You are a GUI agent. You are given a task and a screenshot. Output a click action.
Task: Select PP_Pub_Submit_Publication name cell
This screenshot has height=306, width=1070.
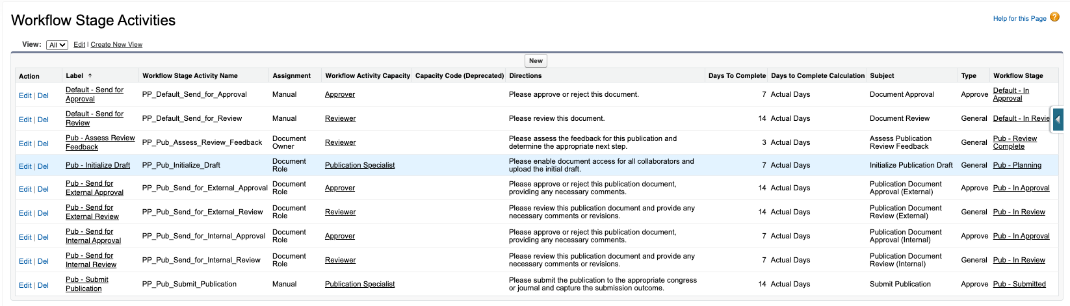click(x=189, y=284)
